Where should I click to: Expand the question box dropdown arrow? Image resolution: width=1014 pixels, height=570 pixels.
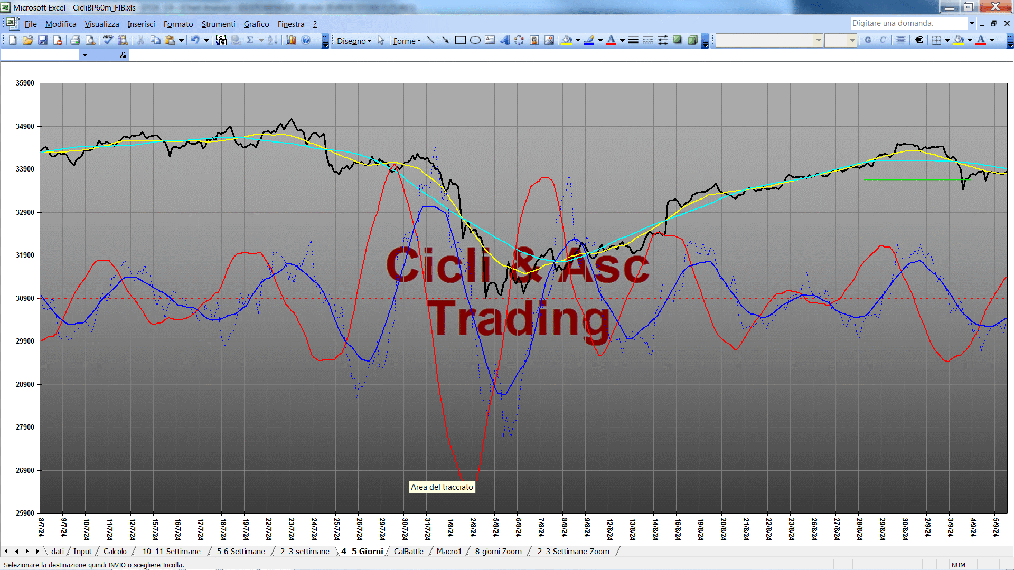click(x=972, y=23)
